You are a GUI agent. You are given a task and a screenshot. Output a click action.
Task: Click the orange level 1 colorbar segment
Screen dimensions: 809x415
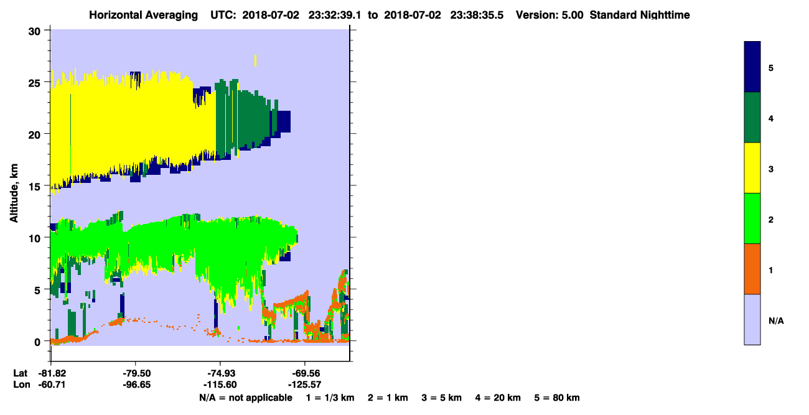click(x=752, y=269)
